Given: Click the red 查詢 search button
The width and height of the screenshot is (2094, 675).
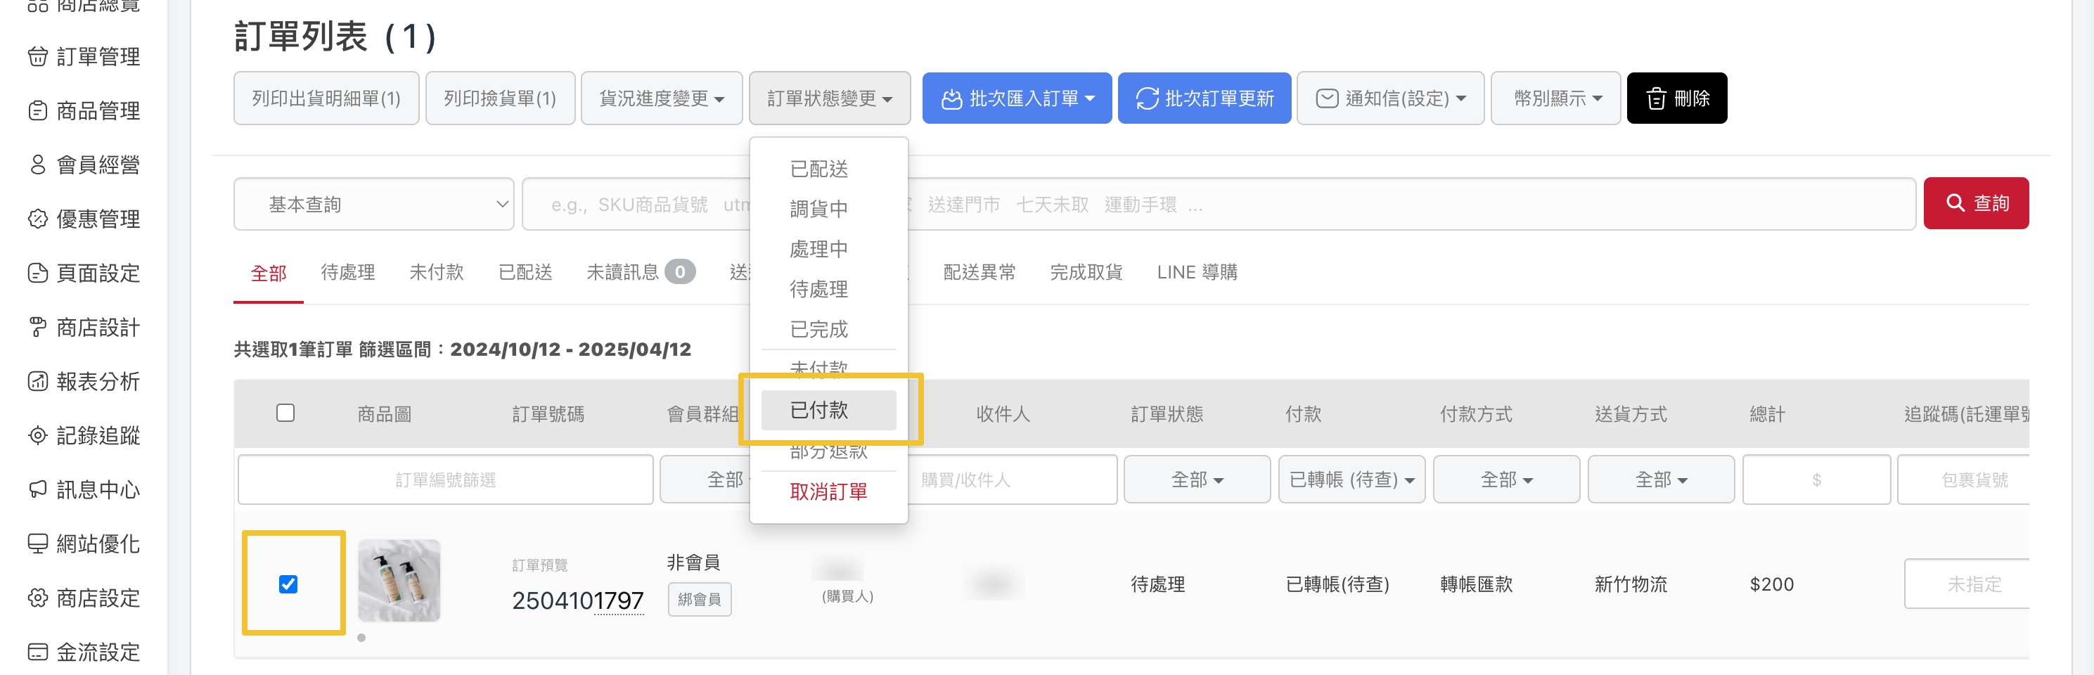Looking at the screenshot, I should pos(1975,203).
